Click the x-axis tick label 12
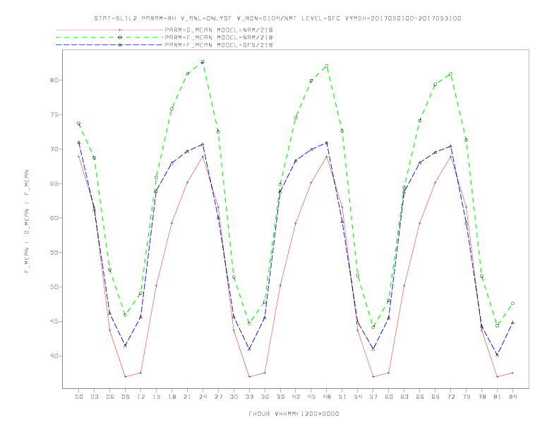 tap(141, 397)
